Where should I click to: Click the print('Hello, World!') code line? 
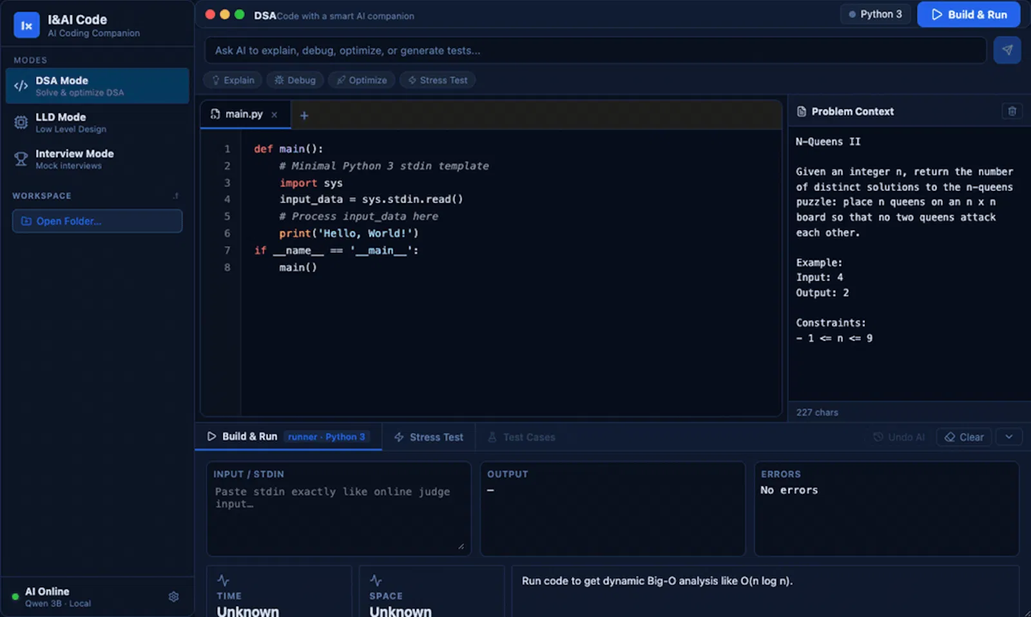coord(349,233)
